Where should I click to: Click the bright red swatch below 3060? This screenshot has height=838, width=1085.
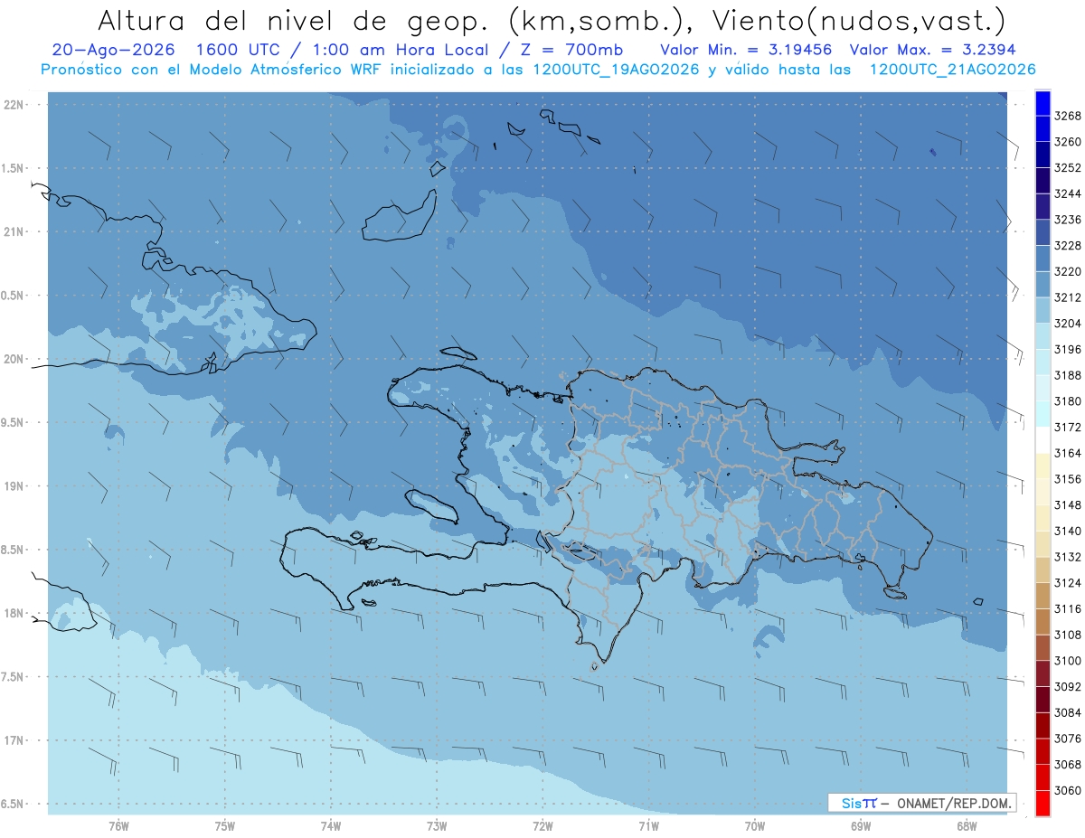click(x=1043, y=804)
